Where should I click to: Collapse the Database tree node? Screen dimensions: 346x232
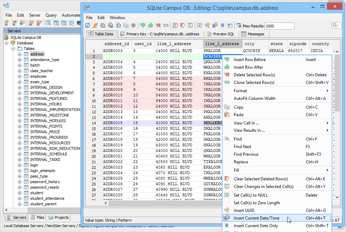point(6,43)
